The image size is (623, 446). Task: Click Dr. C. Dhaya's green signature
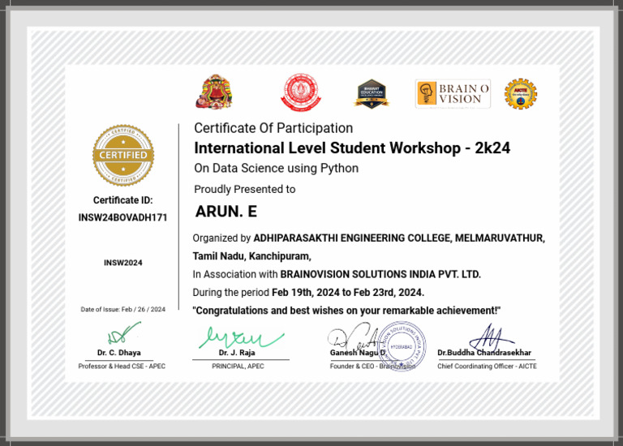click(123, 333)
